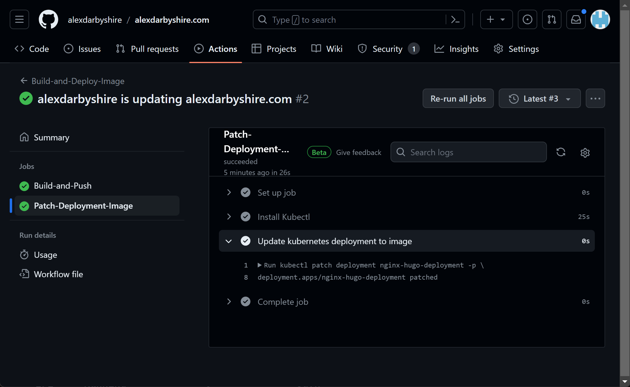
Task: Open the Latest #3 attempts dropdown
Action: click(540, 99)
